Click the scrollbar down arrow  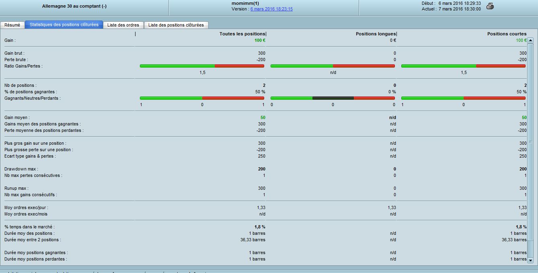[x=530, y=260]
